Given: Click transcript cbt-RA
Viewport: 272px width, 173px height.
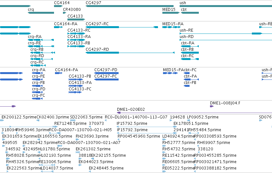Looking at the screenshot, I should (x=188, y=43).
